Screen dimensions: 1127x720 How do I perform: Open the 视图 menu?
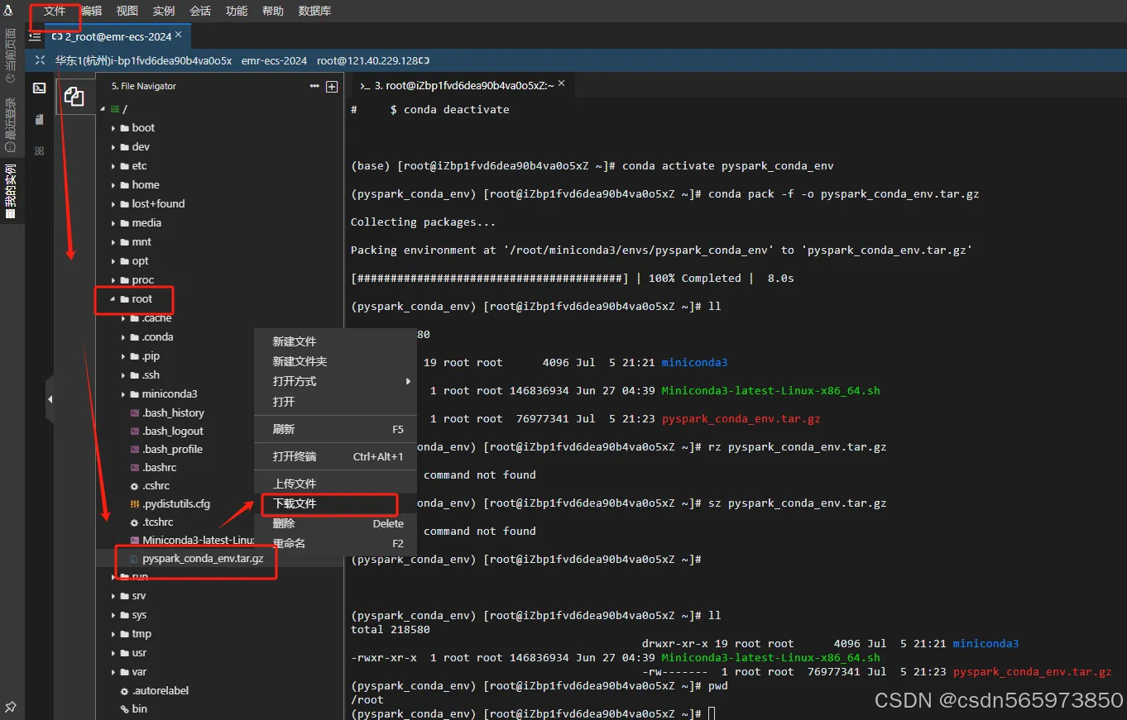pyautogui.click(x=127, y=11)
